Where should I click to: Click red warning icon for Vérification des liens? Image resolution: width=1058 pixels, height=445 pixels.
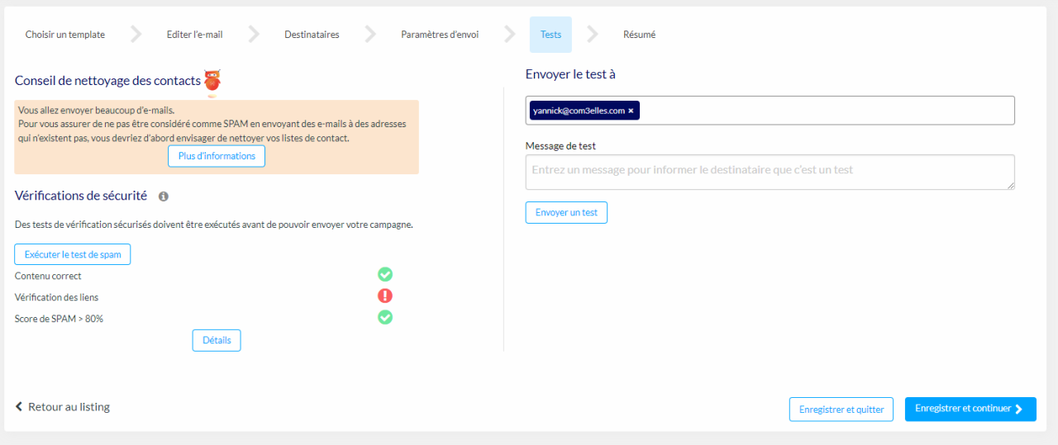385,296
